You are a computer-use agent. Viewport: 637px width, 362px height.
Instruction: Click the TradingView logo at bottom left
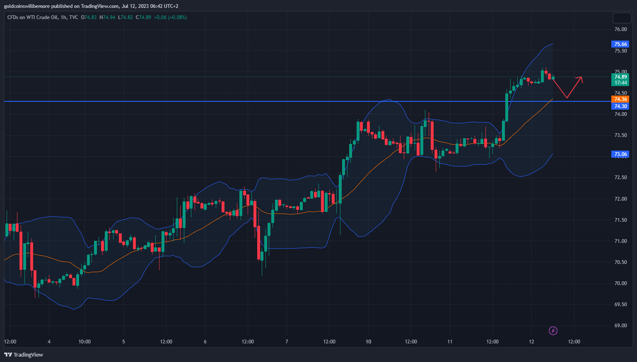click(24, 355)
